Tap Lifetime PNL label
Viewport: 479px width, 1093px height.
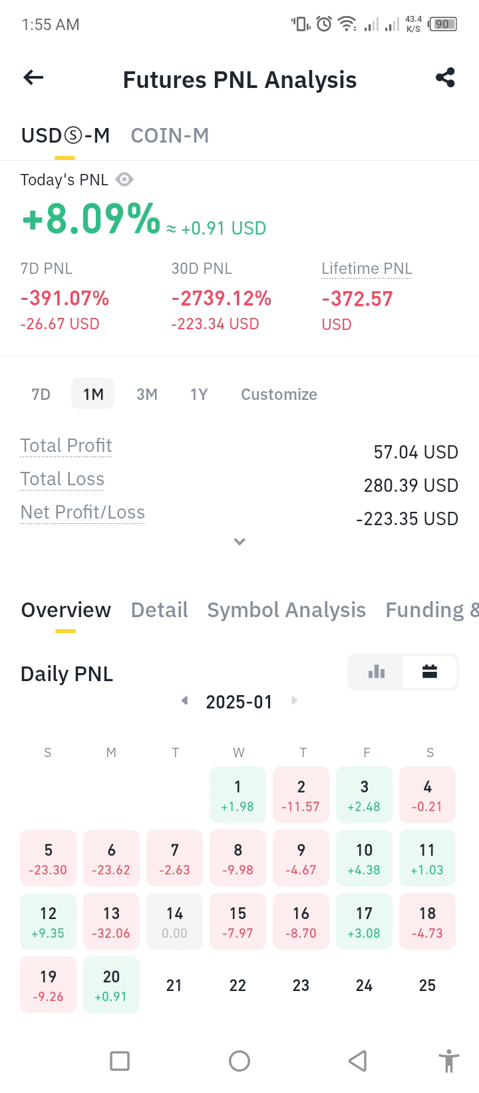(x=367, y=269)
